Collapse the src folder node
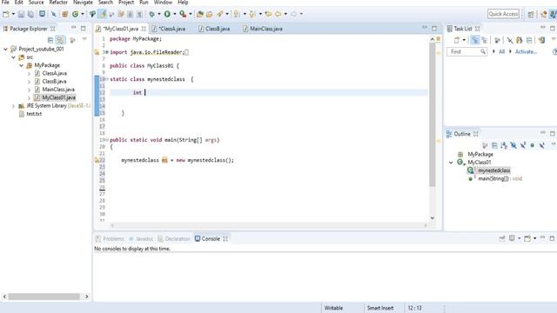This screenshot has width=557, height=313. pos(13,57)
